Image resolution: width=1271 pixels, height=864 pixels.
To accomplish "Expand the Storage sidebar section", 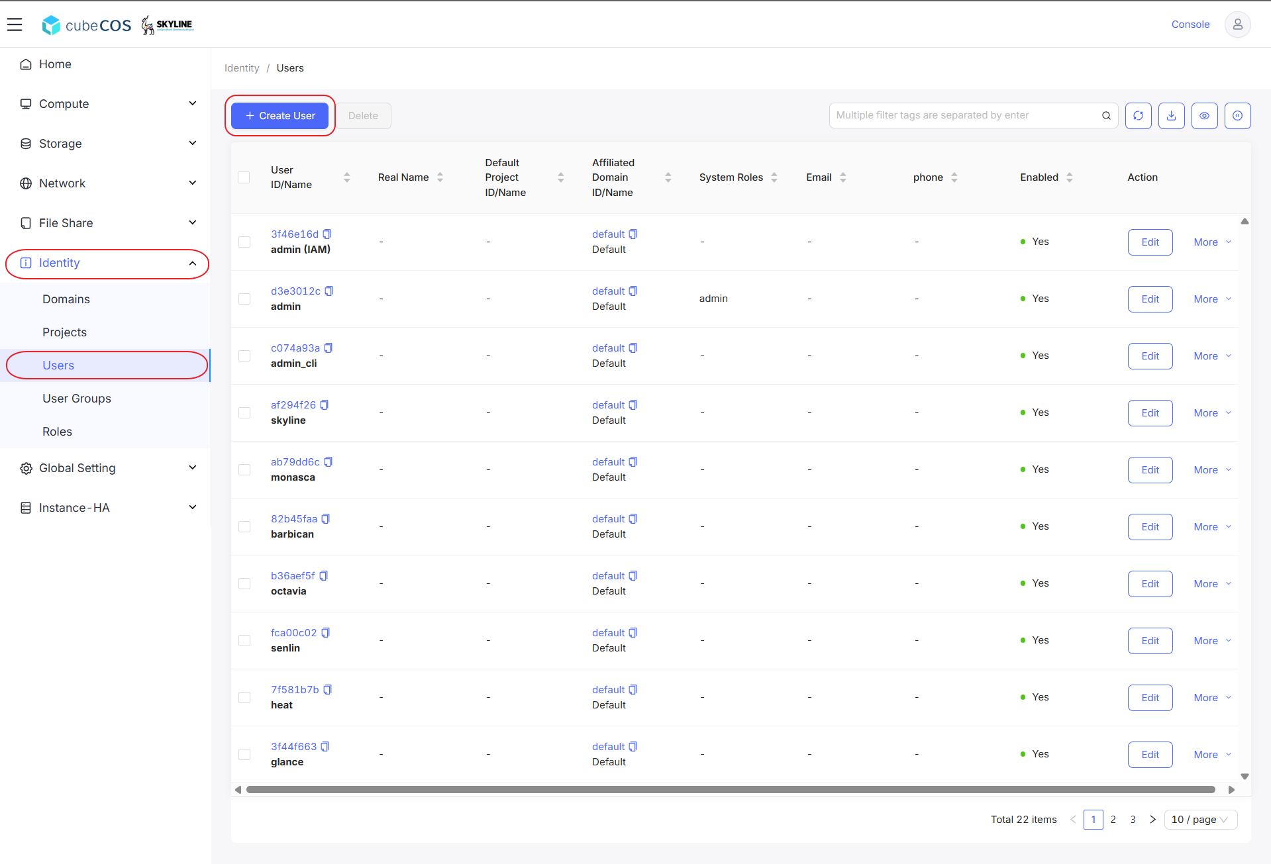I will [x=106, y=144].
